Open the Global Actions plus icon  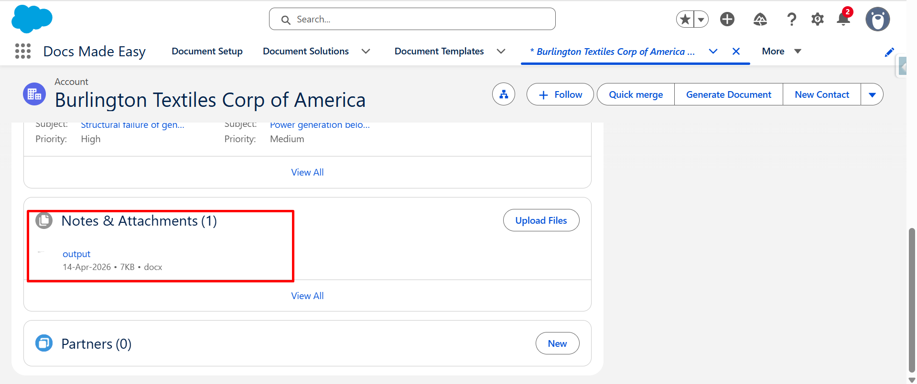727,19
